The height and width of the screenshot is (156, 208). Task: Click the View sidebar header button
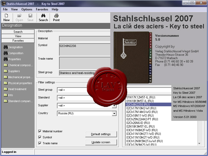pyautogui.click(x=18, y=36)
